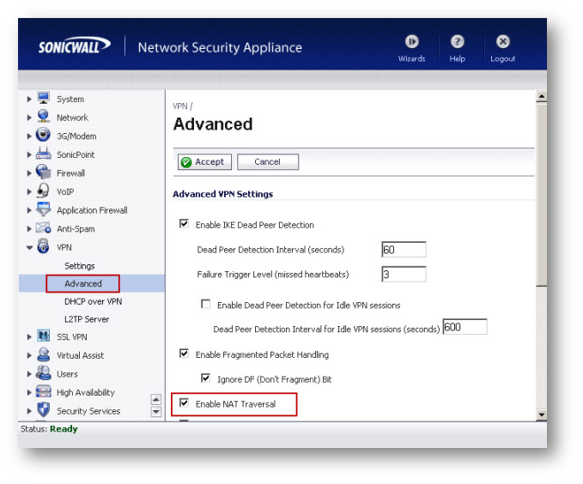Click the Virtual Assist menu label
This screenshot has width=583, height=484.
click(81, 355)
